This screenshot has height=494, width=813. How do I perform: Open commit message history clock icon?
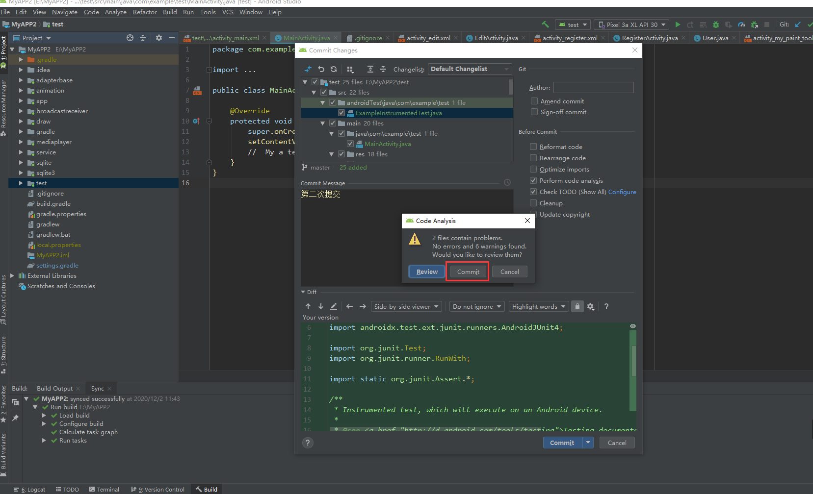tap(507, 182)
